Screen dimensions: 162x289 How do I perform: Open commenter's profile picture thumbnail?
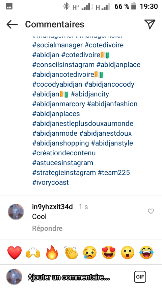(x=16, y=212)
